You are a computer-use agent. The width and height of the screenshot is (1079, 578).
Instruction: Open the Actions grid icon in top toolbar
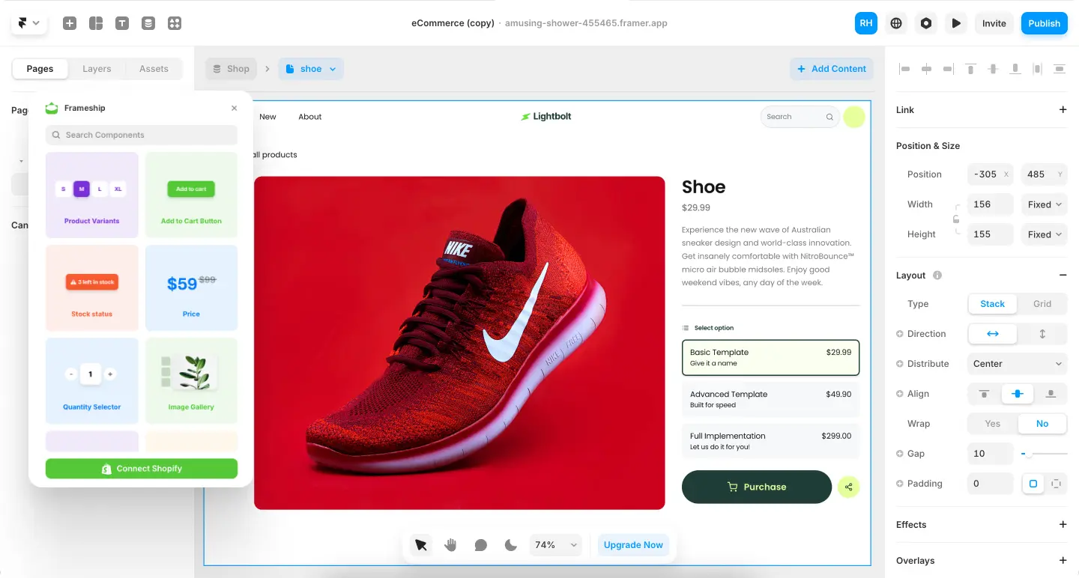click(175, 23)
